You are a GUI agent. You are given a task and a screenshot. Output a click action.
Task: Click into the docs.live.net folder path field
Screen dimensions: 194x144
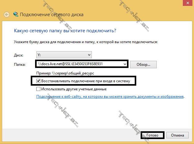pyautogui.click(x=78, y=64)
